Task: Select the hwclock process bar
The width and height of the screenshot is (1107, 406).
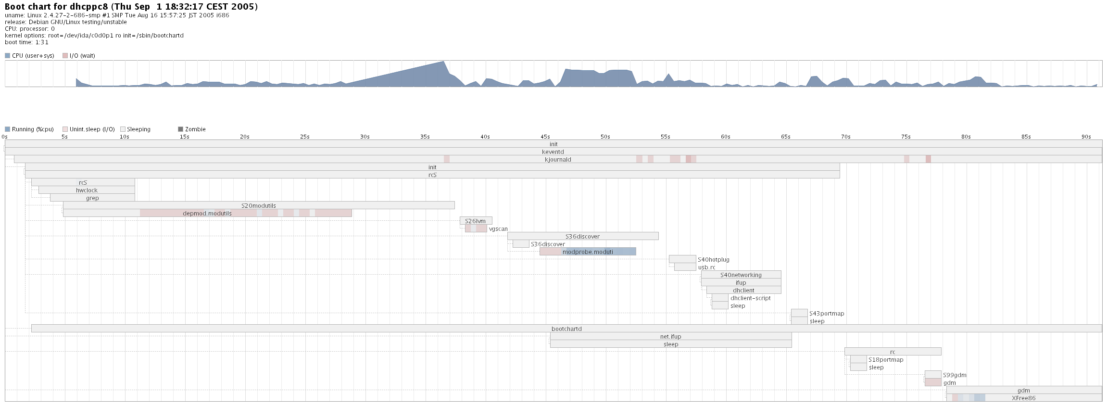Action: tap(87, 190)
